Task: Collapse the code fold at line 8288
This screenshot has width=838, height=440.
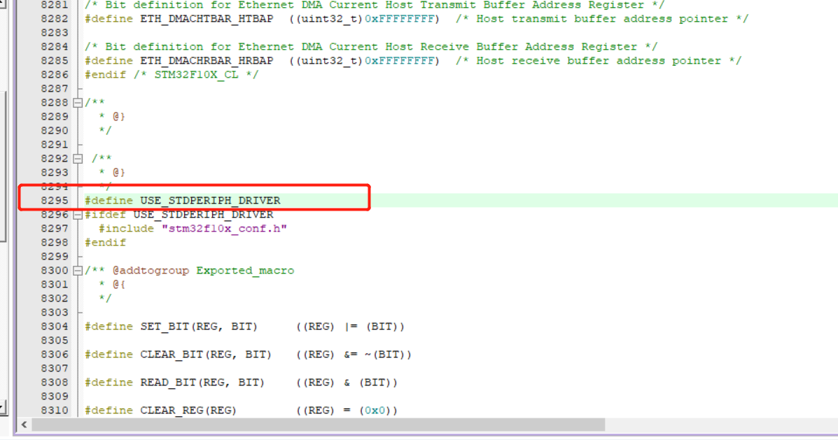Action: 77,102
